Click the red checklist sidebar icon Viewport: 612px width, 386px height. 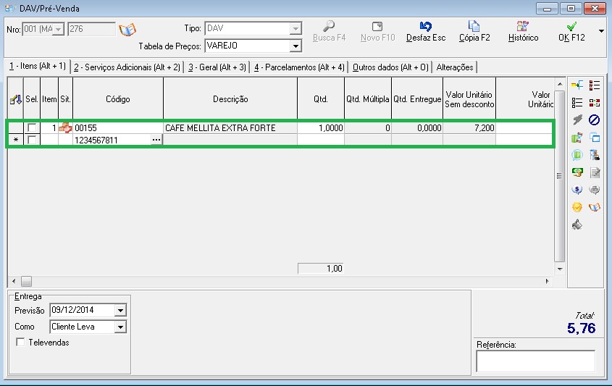point(594,85)
